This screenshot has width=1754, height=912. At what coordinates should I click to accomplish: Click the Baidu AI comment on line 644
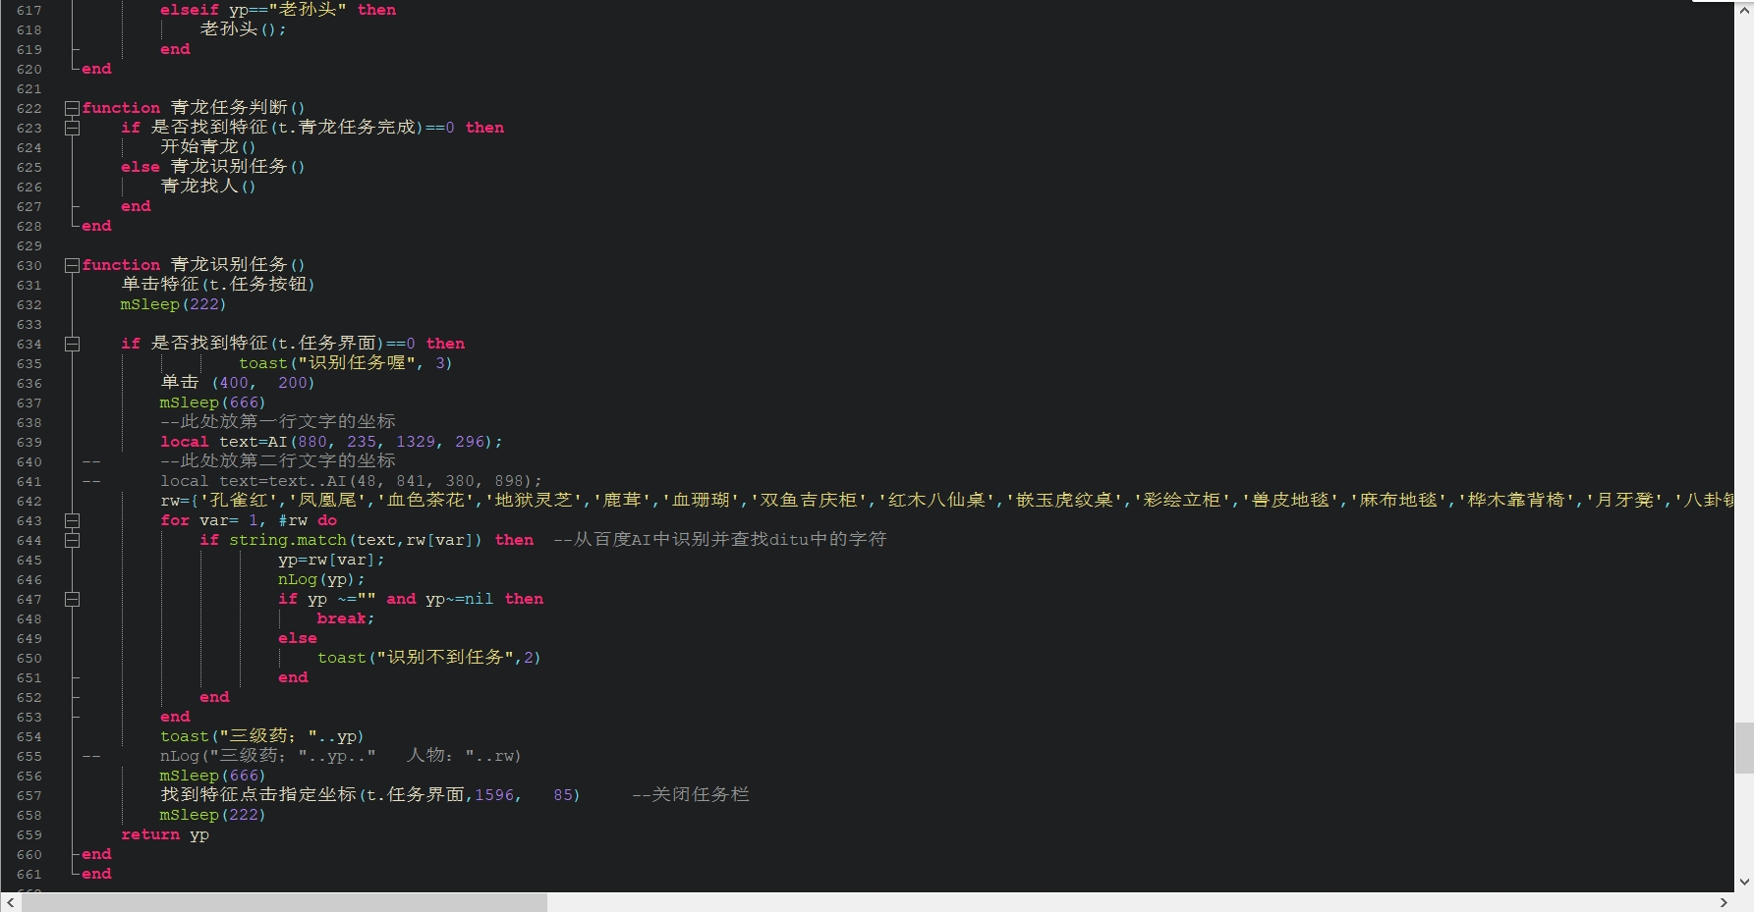[x=720, y=540]
